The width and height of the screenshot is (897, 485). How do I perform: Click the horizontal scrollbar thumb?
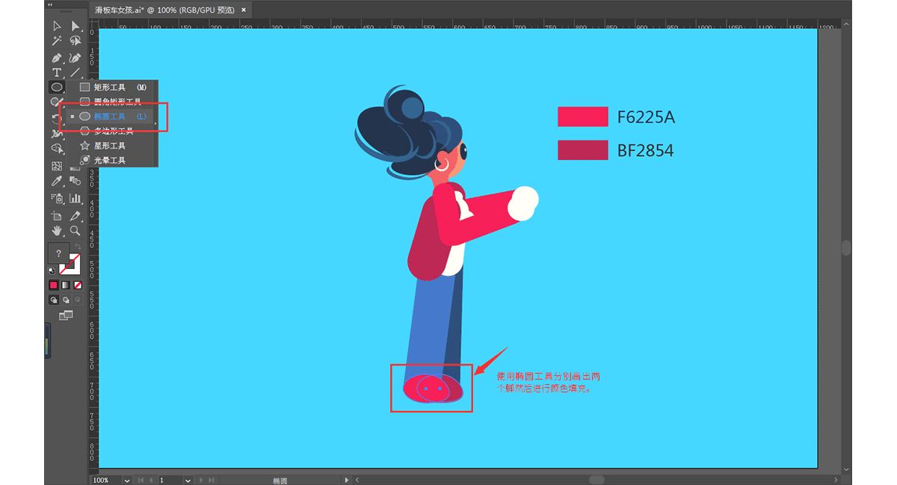[x=596, y=480]
